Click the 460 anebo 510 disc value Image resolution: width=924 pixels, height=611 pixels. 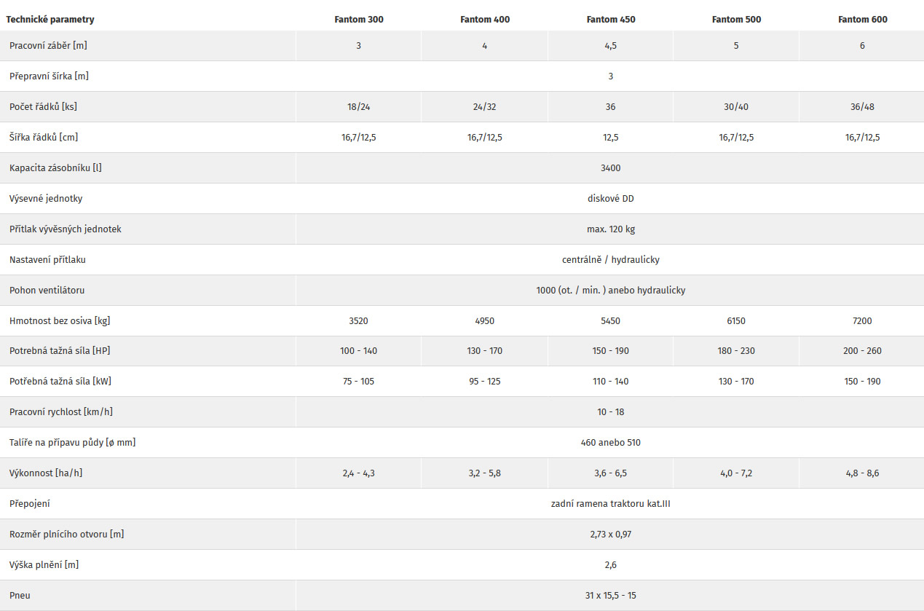610,444
